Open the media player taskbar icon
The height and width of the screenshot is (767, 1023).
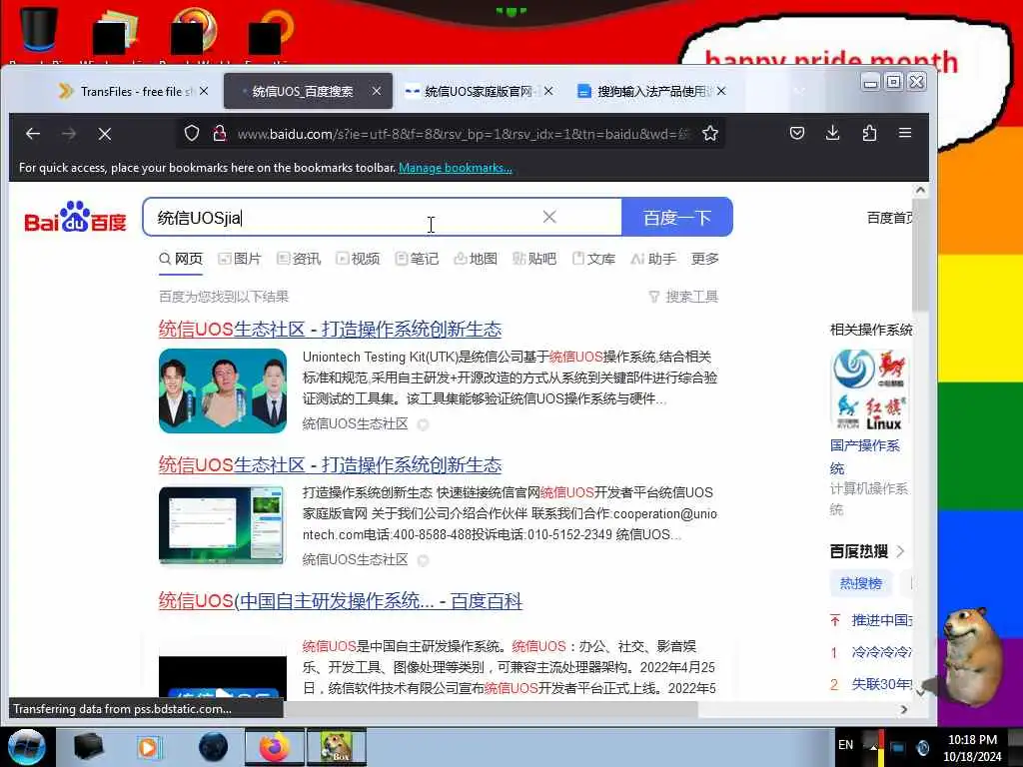tap(149, 747)
